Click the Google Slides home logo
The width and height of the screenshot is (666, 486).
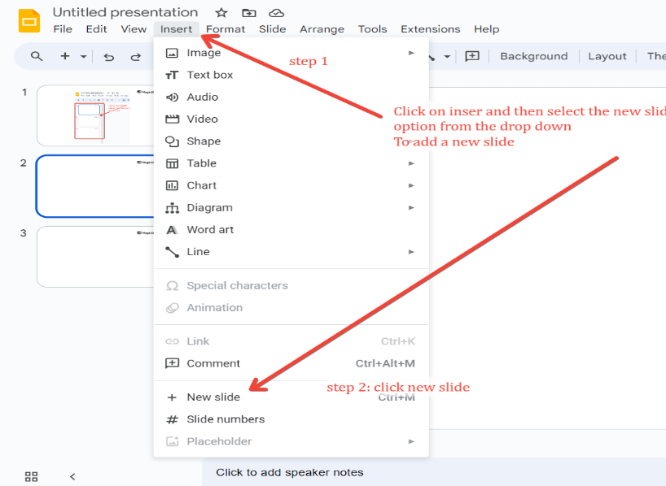coord(29,20)
